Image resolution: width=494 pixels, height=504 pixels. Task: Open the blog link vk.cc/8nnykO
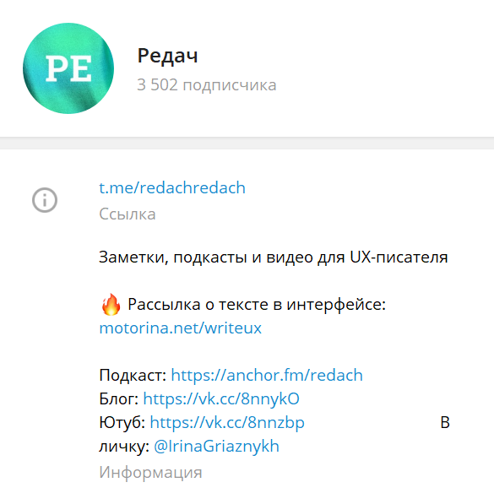pos(221,398)
